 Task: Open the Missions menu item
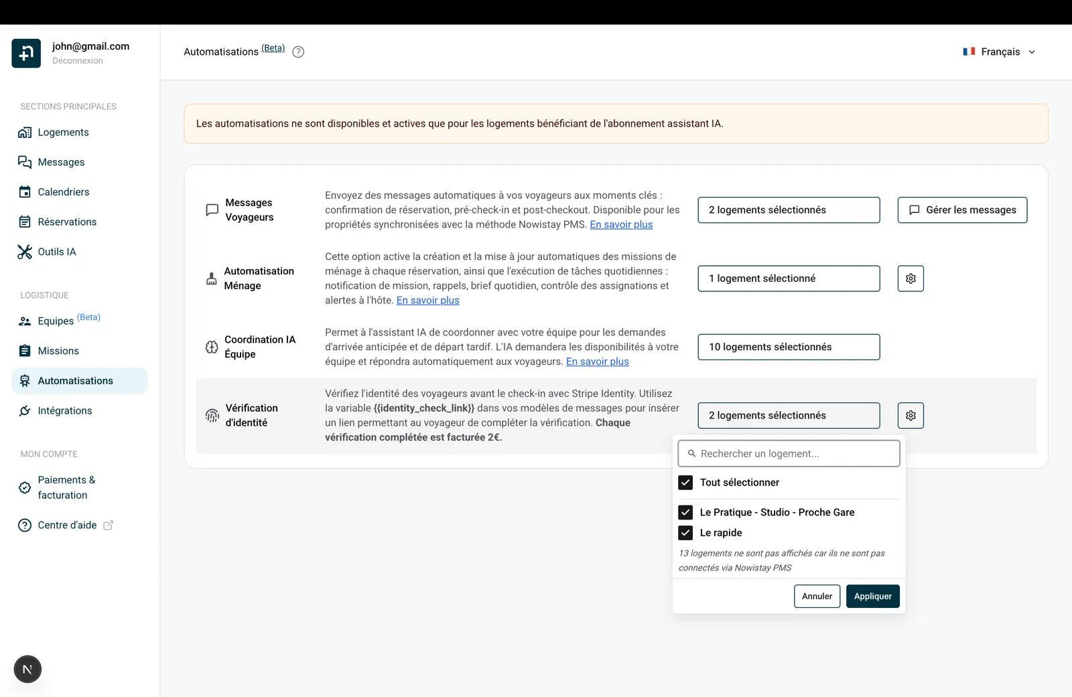[x=80, y=351]
